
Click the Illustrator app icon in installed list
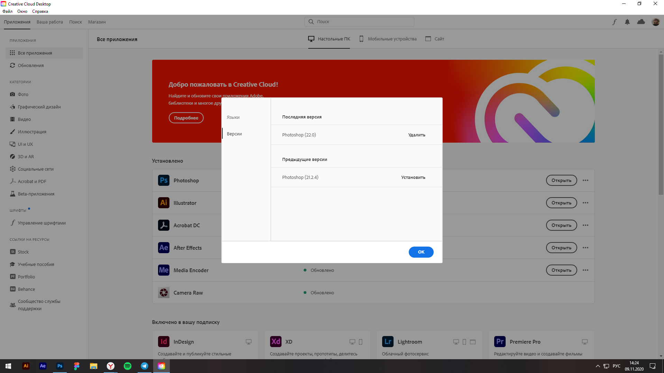click(164, 203)
